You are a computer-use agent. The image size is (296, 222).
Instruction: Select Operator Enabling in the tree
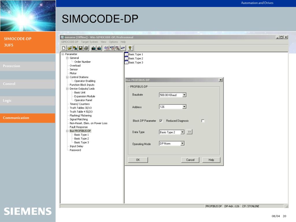coord(85,81)
